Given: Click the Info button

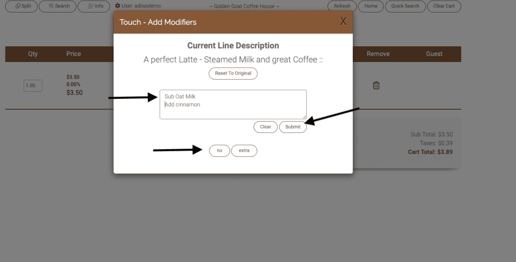Looking at the screenshot, I should 94,6.
